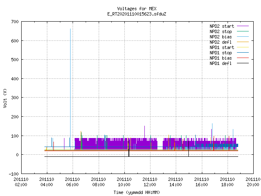Click the NPD1 start legend label
This screenshot has height=196, width=261.
pyautogui.click(x=222, y=47)
